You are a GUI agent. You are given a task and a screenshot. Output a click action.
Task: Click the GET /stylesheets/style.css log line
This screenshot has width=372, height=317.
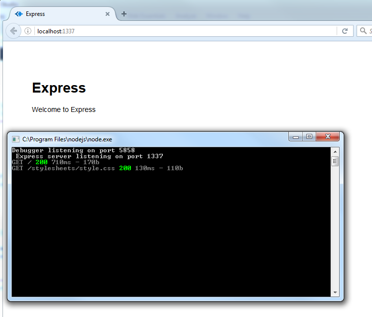[x=97, y=168]
